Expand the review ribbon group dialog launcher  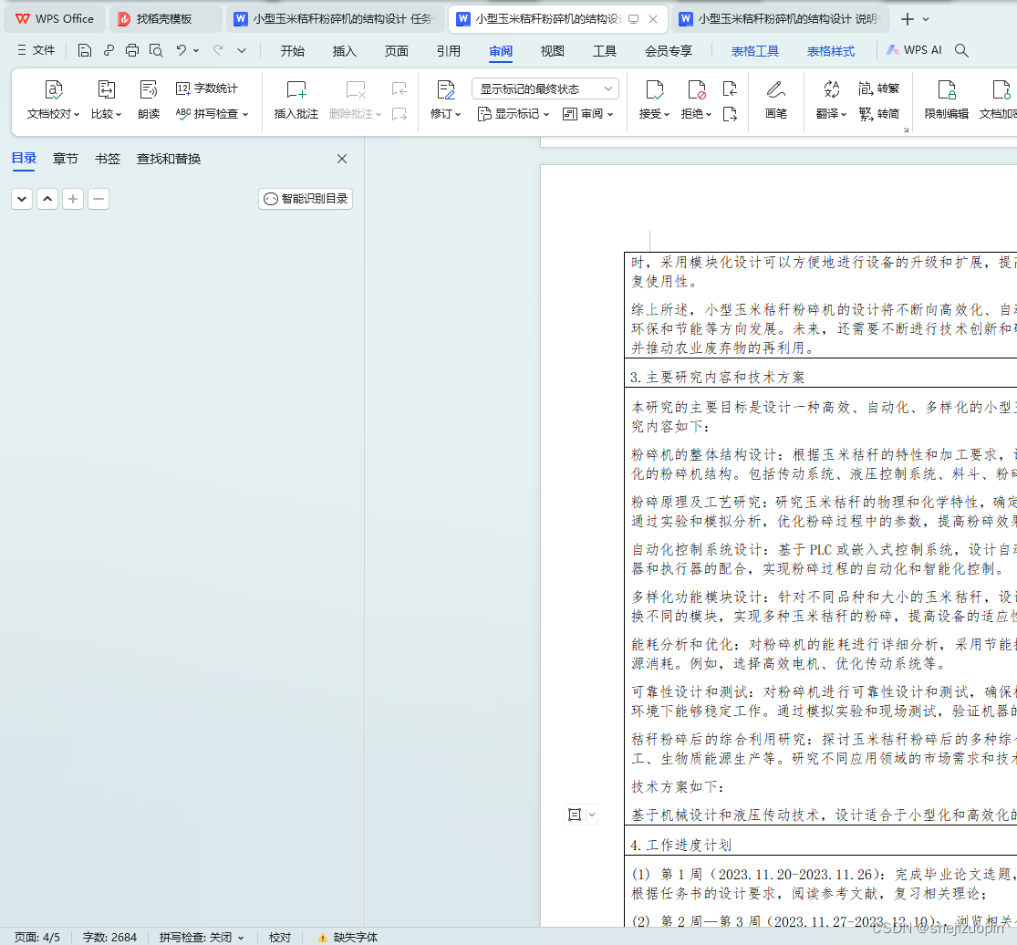click(906, 130)
